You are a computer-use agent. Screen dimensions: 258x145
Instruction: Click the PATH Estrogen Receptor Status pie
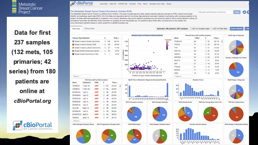click(83, 136)
